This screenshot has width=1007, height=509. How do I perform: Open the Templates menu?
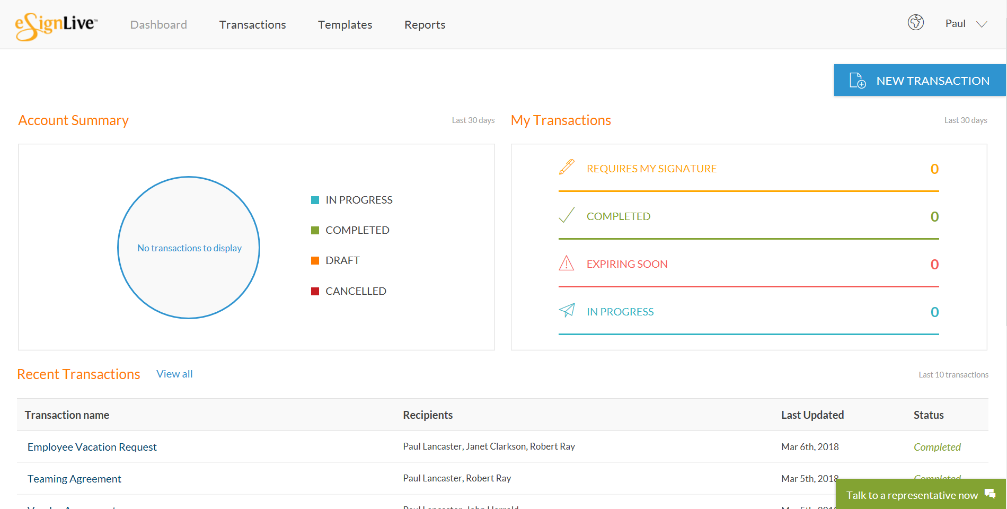tap(345, 24)
